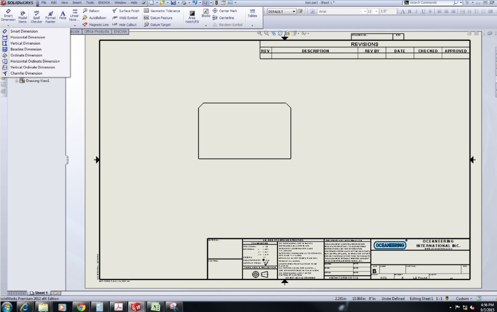Select Horizontal Dimension from the dropdown menu
497x312 pixels.
pos(27,37)
